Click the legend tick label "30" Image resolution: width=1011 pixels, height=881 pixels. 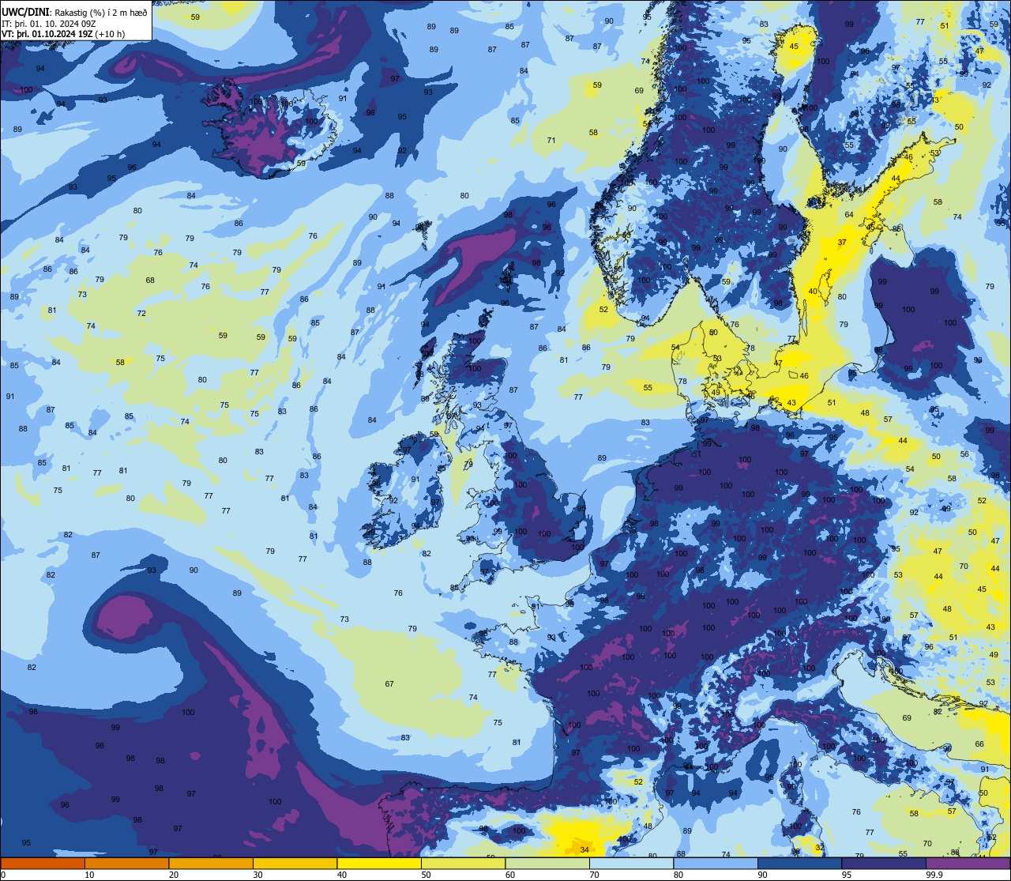coord(257,875)
